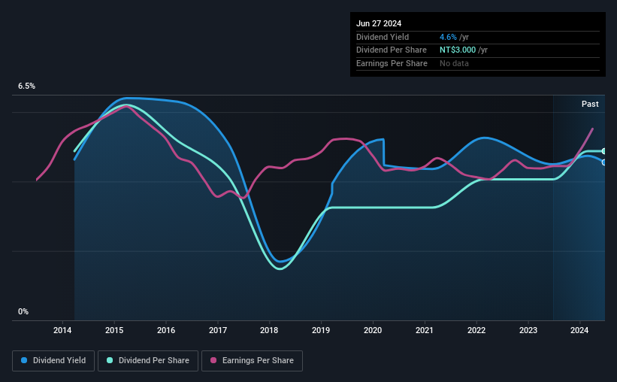The height and width of the screenshot is (382, 617).
Task: Click the blue Dividend Yield legend dot
Action: [x=24, y=360]
